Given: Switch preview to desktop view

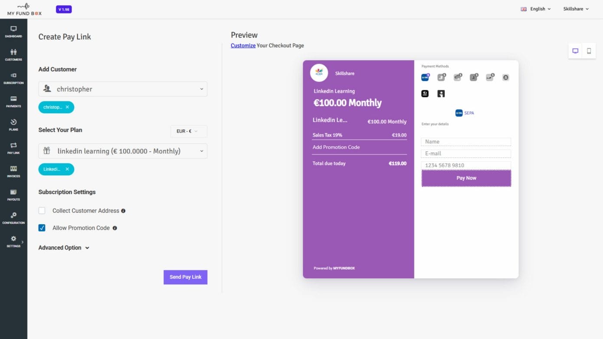Looking at the screenshot, I should pyautogui.click(x=575, y=51).
